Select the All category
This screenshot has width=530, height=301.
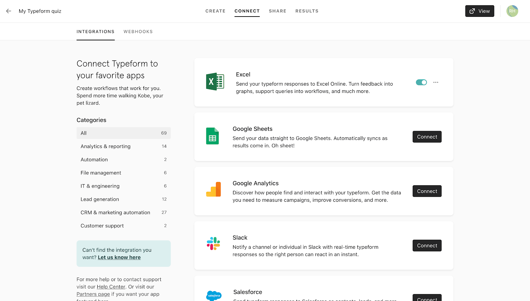[124, 133]
